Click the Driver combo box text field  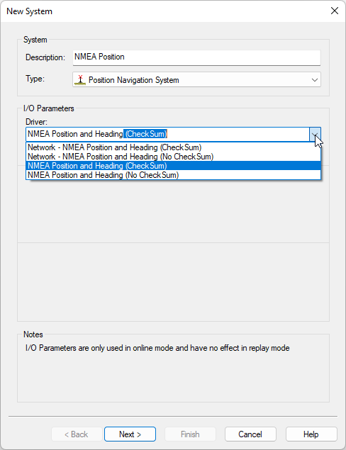pos(168,135)
